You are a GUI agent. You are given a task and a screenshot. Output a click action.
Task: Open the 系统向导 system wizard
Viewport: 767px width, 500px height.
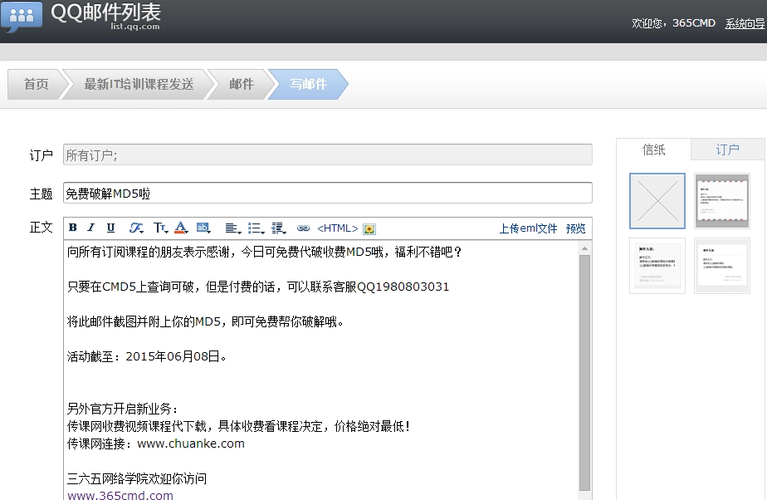[745, 24]
